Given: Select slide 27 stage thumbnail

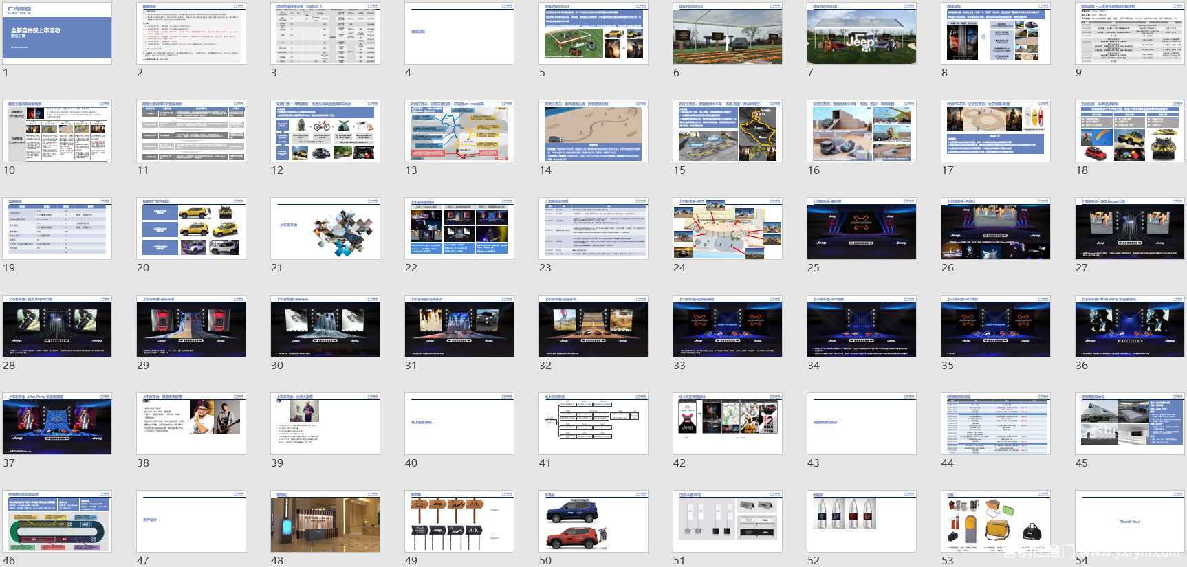Looking at the screenshot, I should click(x=1130, y=228).
